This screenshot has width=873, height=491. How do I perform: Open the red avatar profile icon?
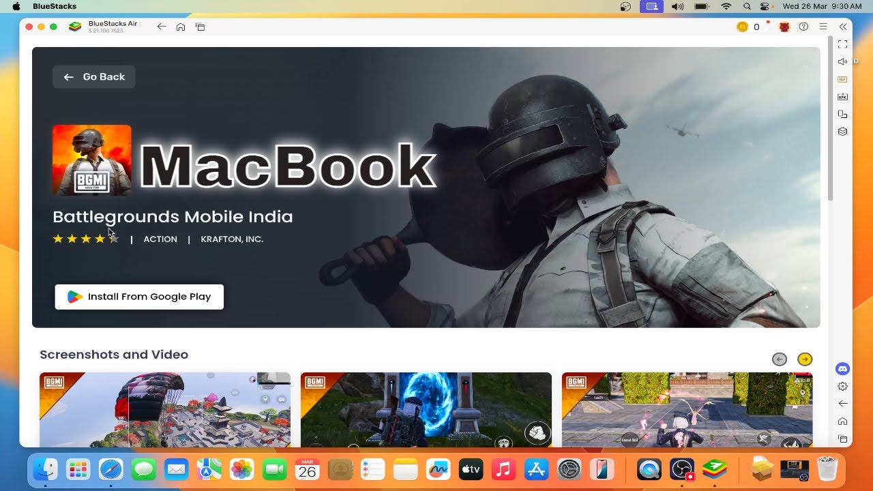point(784,27)
